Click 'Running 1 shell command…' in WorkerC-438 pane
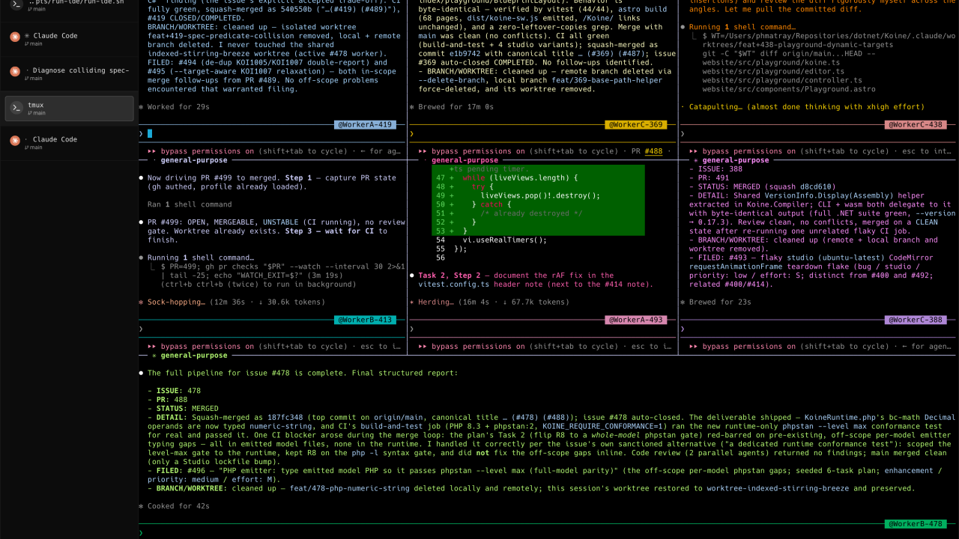 742,27
